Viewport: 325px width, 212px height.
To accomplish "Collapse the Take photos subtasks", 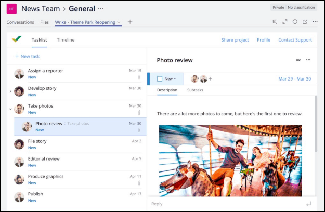I will [x=10, y=109].
